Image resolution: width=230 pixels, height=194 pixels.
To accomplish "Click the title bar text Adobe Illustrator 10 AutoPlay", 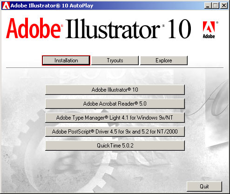I will pos(52,6).
